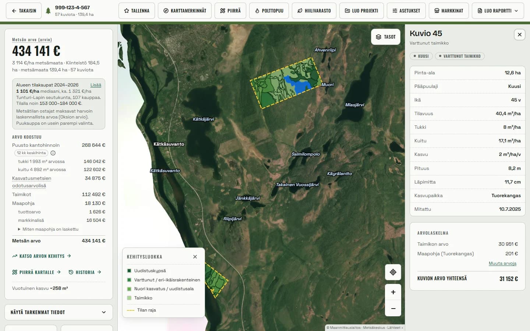530x331 pixels.
Task: Click the Taimikko legend color swatch
Action: coord(129,298)
